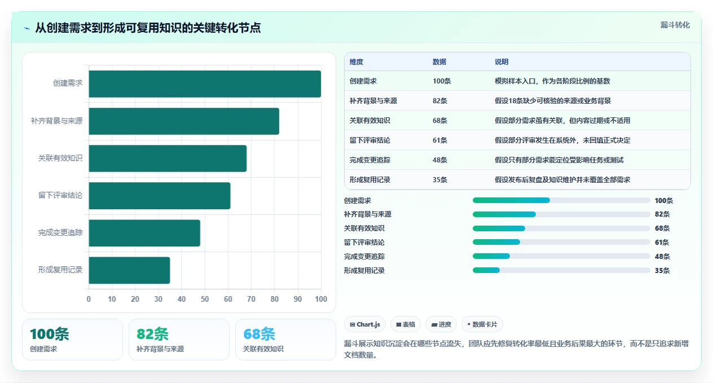Image resolution: width=713 pixels, height=383 pixels.
Task: Click the 完成变更追踪 bar in the chart
Action: (144, 232)
